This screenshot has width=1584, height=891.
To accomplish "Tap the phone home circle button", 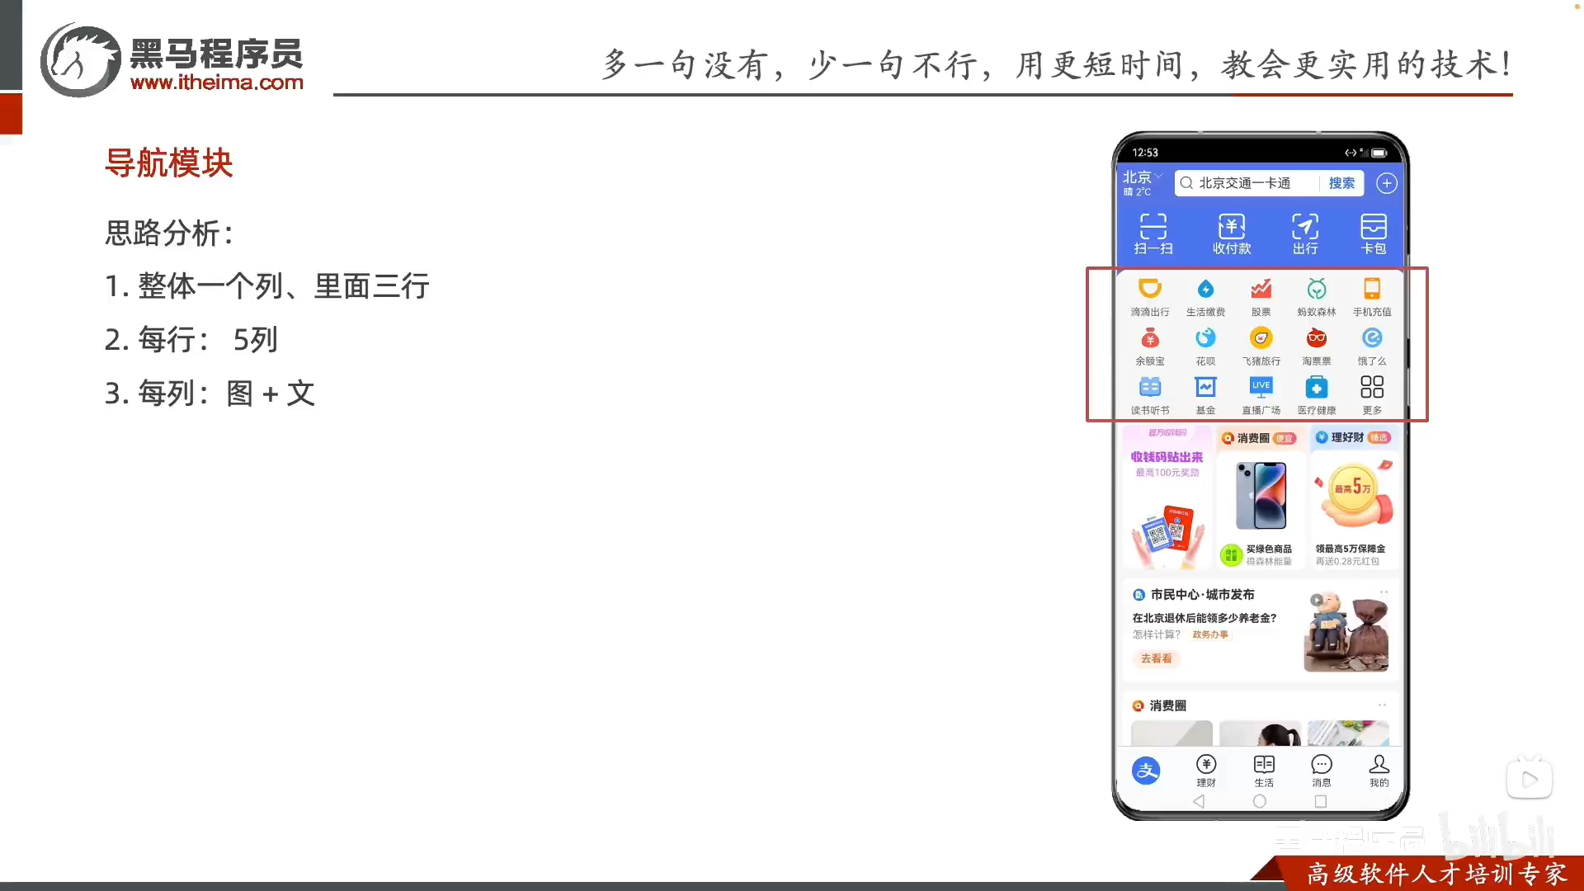I will point(1260,801).
